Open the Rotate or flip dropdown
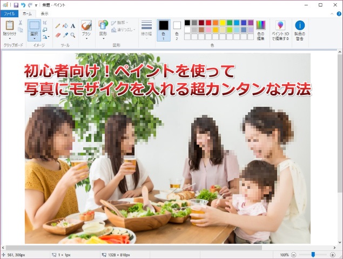 pyautogui.click(x=46, y=37)
